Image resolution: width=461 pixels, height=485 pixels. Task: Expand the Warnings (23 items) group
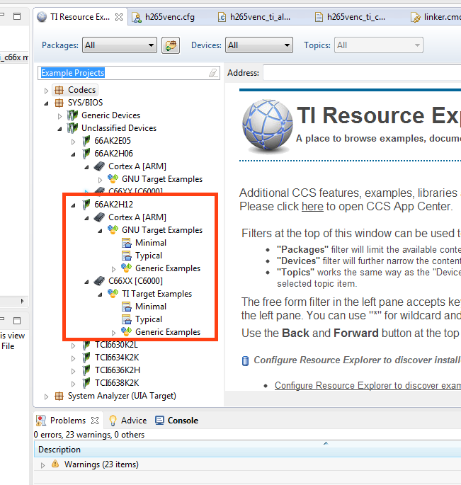coord(42,465)
